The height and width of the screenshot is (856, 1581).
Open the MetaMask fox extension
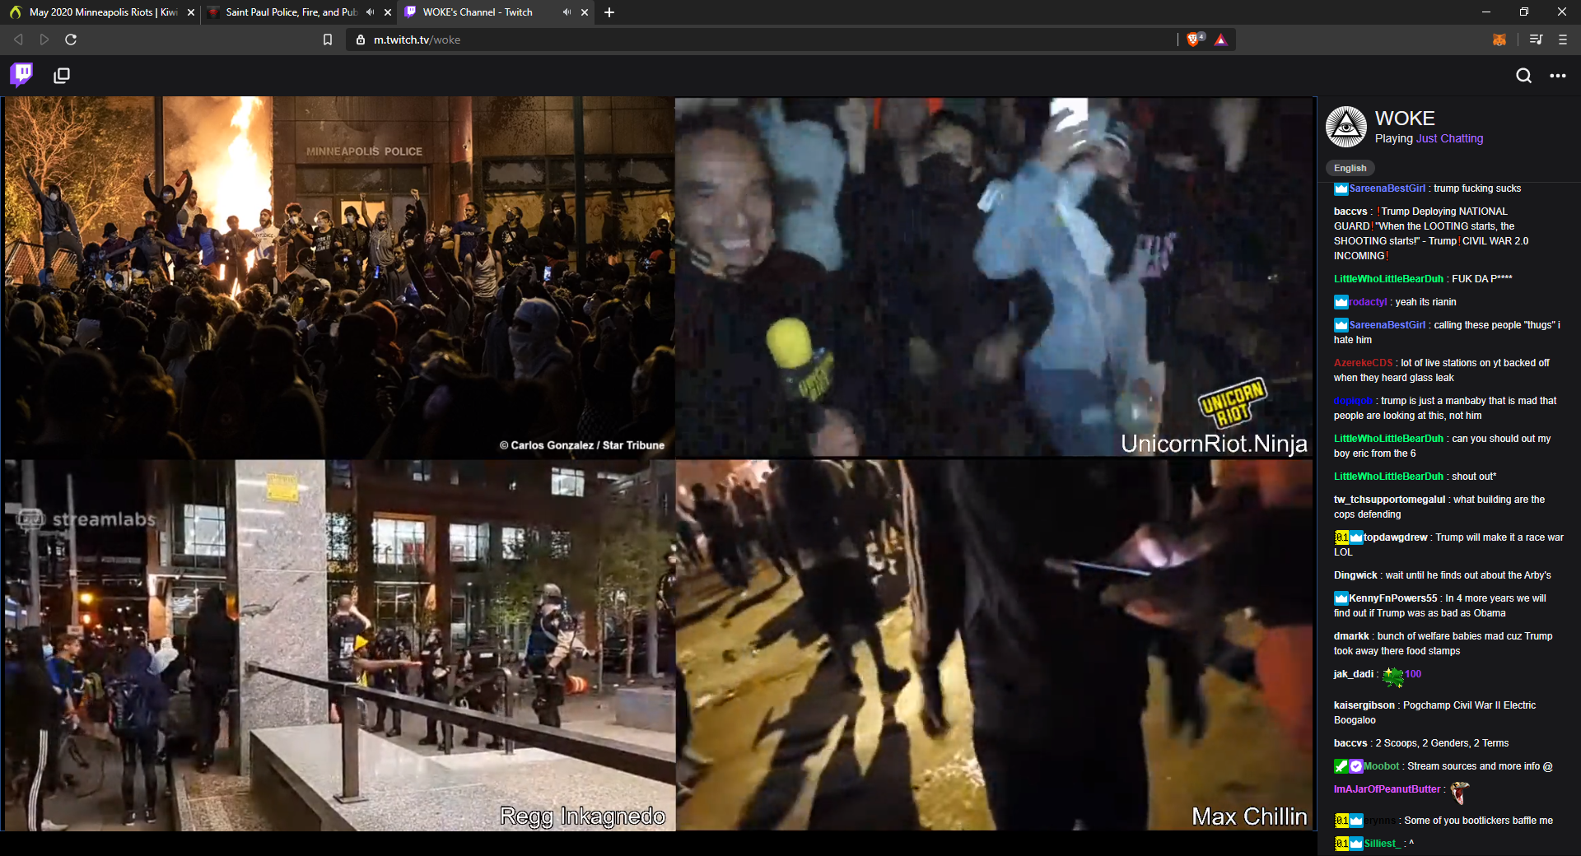(x=1499, y=40)
